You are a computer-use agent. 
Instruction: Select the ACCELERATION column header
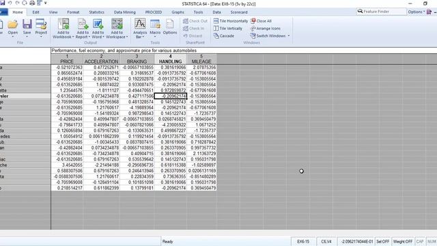coord(101,59)
